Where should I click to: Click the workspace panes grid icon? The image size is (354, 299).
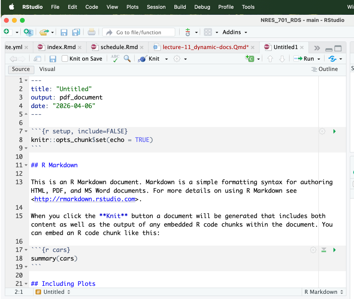coord(208,32)
